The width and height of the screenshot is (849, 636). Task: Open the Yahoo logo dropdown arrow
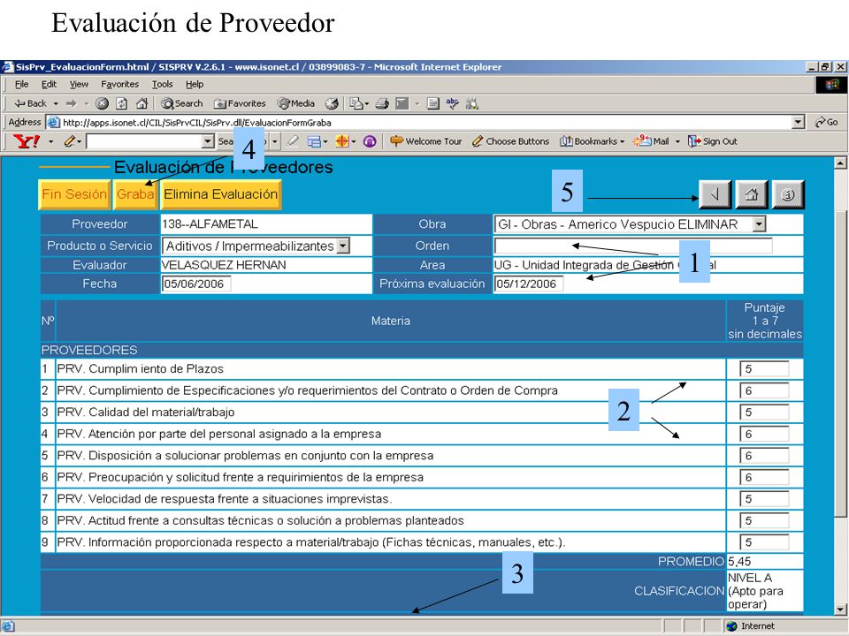pos(51,141)
